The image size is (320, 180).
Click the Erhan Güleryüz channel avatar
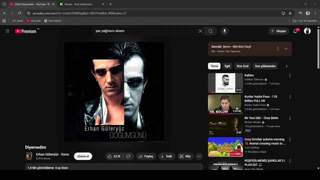(29, 156)
